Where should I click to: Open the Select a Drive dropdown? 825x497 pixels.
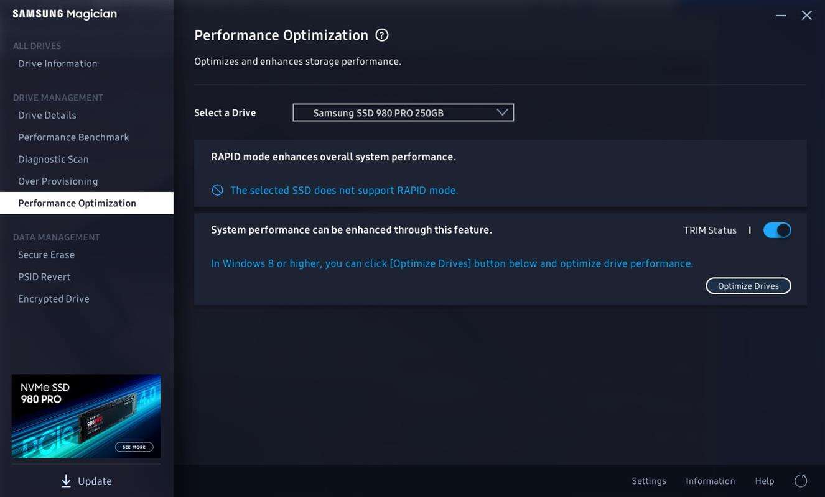click(x=403, y=112)
